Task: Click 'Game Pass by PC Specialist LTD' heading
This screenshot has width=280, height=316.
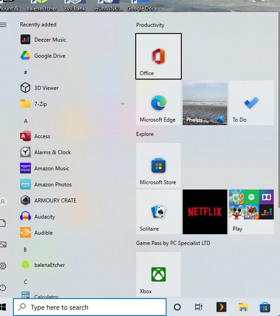Action: (173, 243)
